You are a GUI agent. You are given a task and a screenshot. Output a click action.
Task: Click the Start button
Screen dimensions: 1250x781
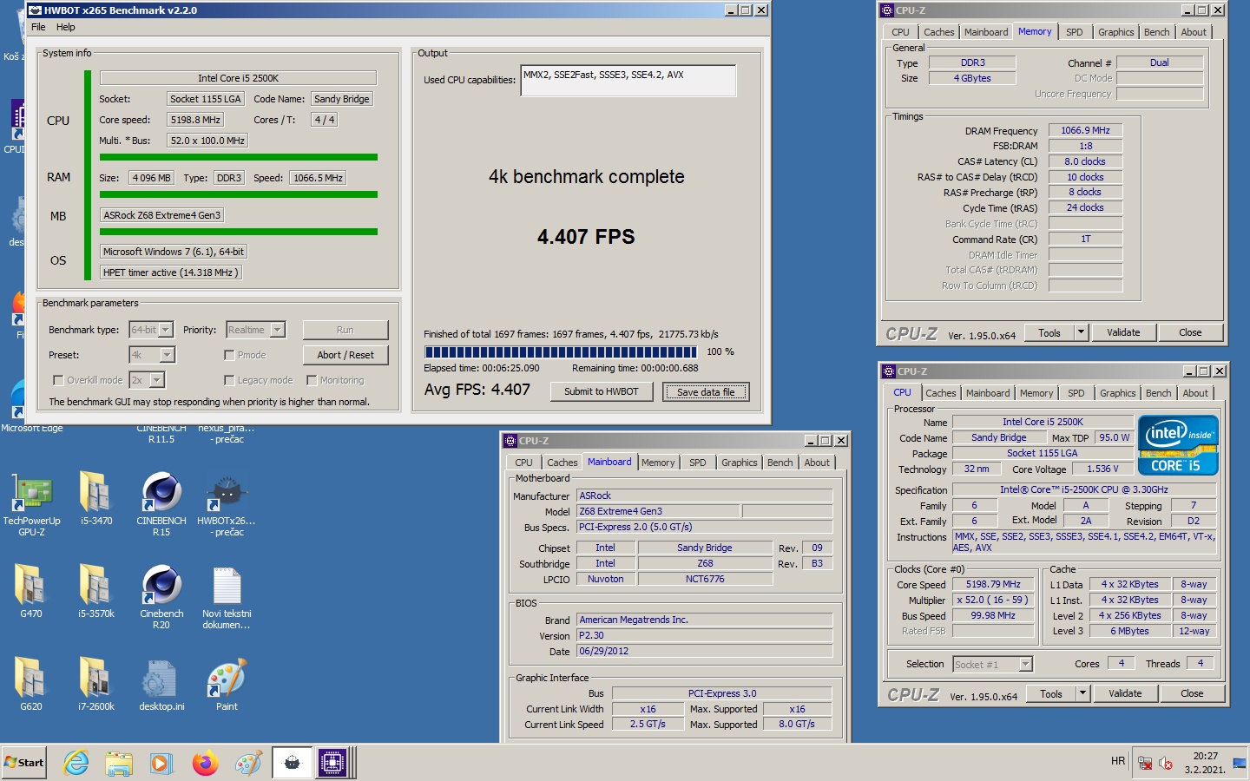[24, 763]
